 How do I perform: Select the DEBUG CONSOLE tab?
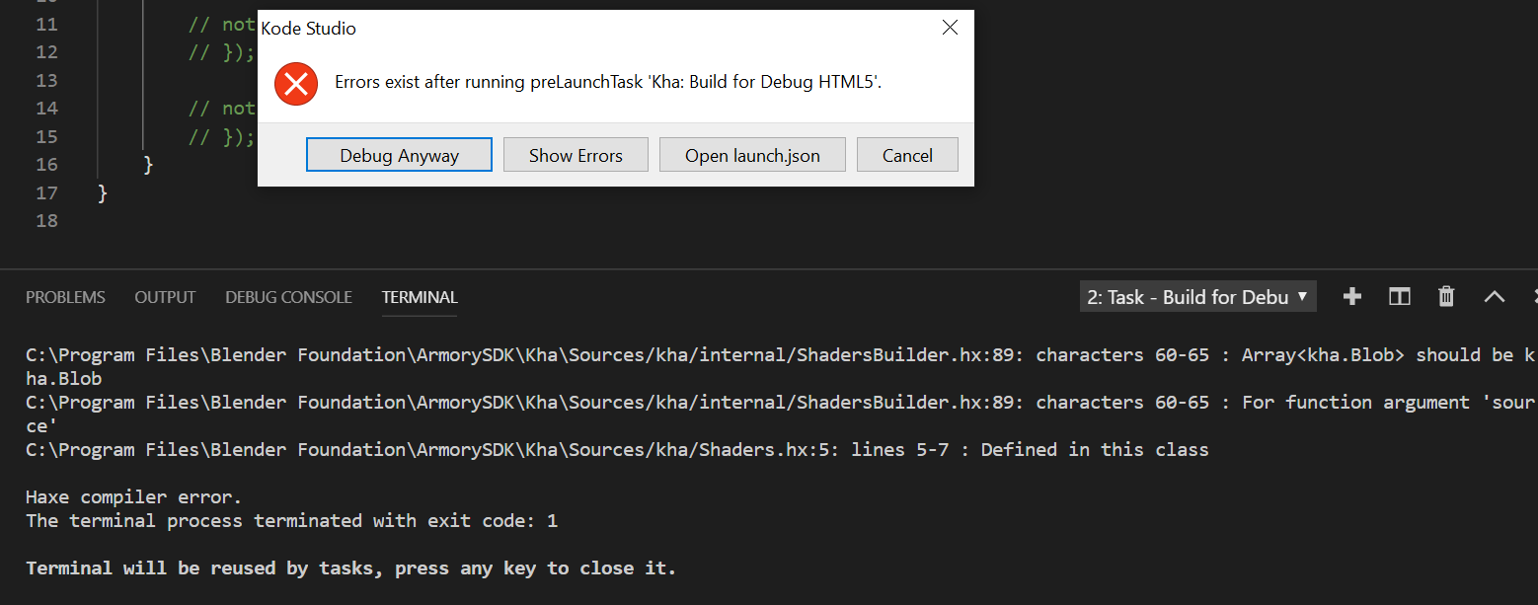[x=288, y=297]
